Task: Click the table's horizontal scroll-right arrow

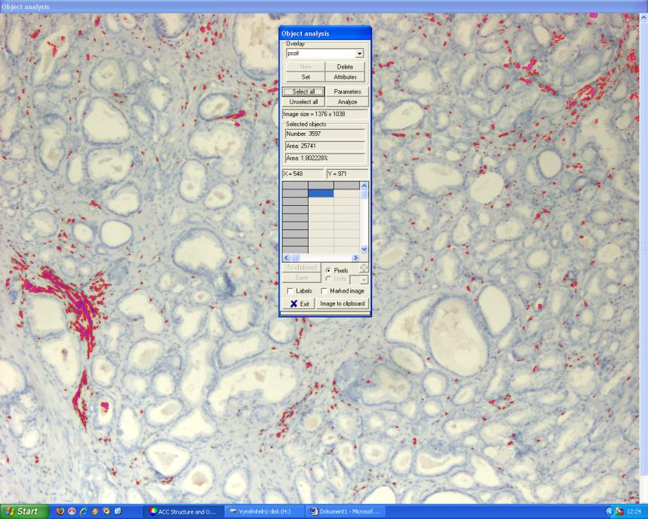Action: pyautogui.click(x=355, y=257)
